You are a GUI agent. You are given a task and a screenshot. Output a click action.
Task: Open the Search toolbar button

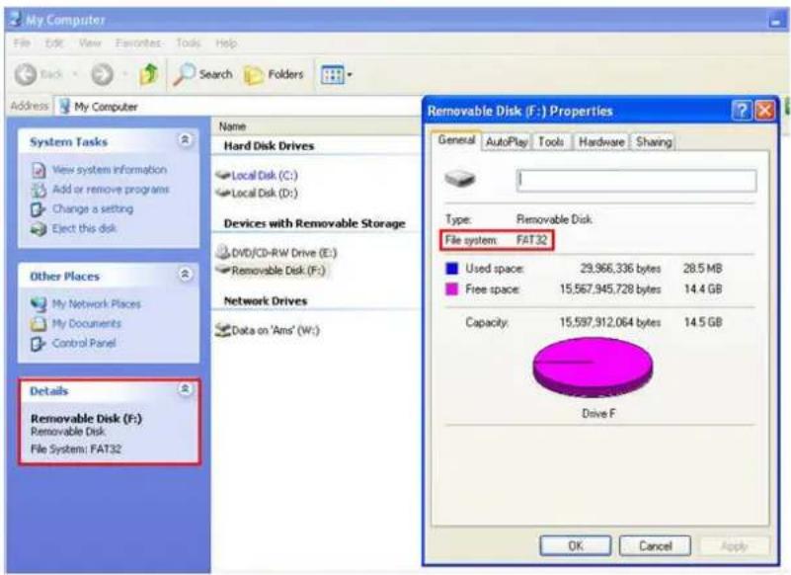[x=202, y=75]
